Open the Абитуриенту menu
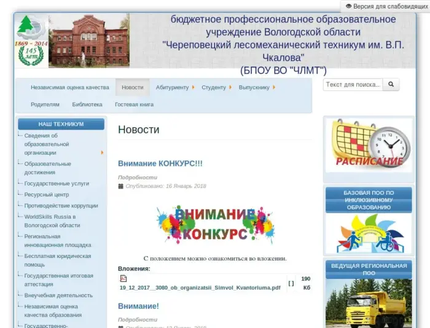The height and width of the screenshot is (328, 430). [x=172, y=87]
